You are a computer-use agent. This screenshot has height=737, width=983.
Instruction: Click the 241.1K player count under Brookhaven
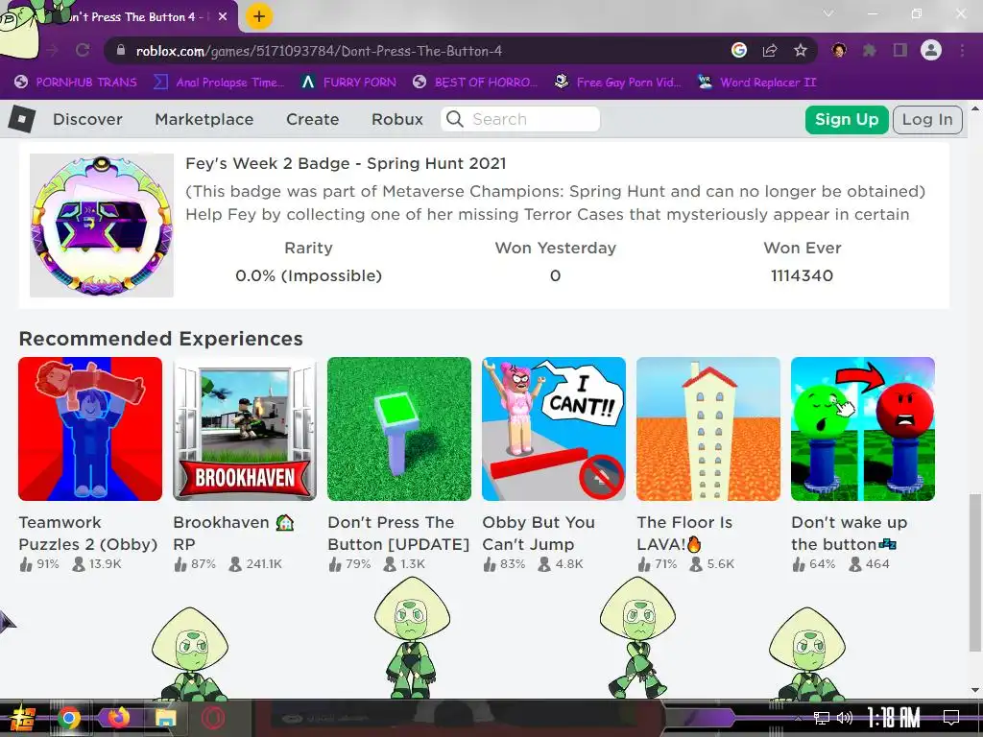click(264, 564)
